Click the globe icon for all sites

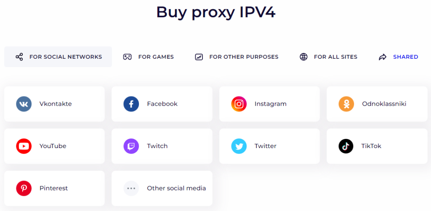point(303,57)
